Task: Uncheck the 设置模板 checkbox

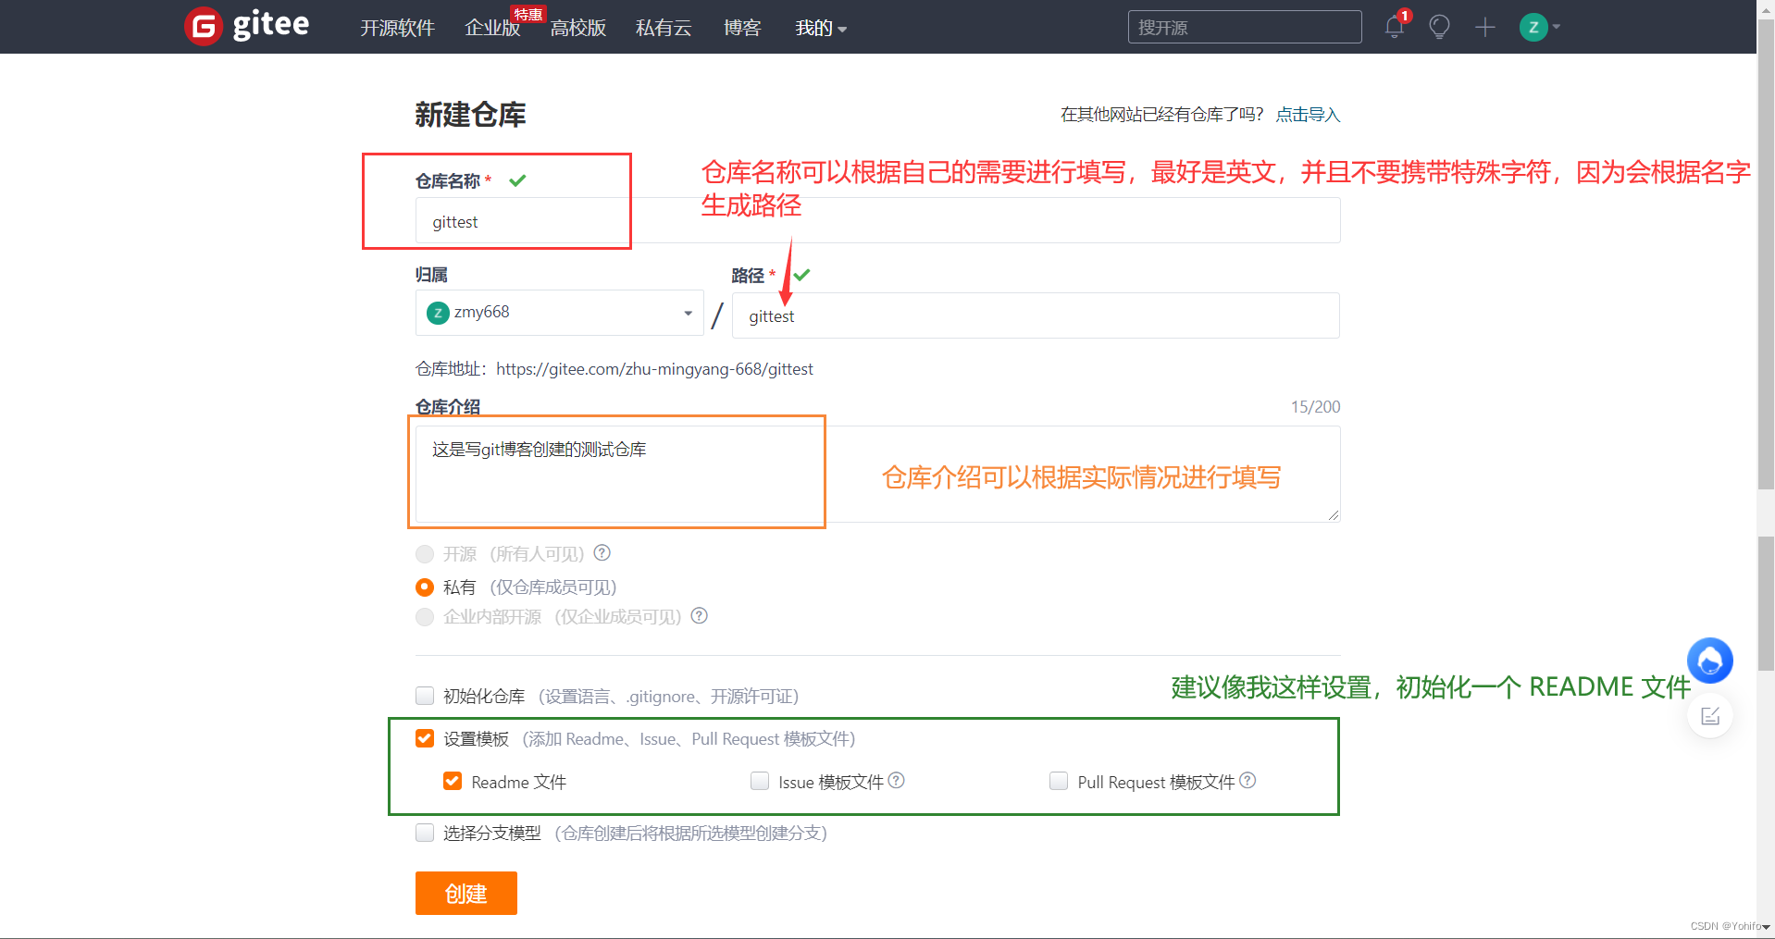Action: pos(425,738)
